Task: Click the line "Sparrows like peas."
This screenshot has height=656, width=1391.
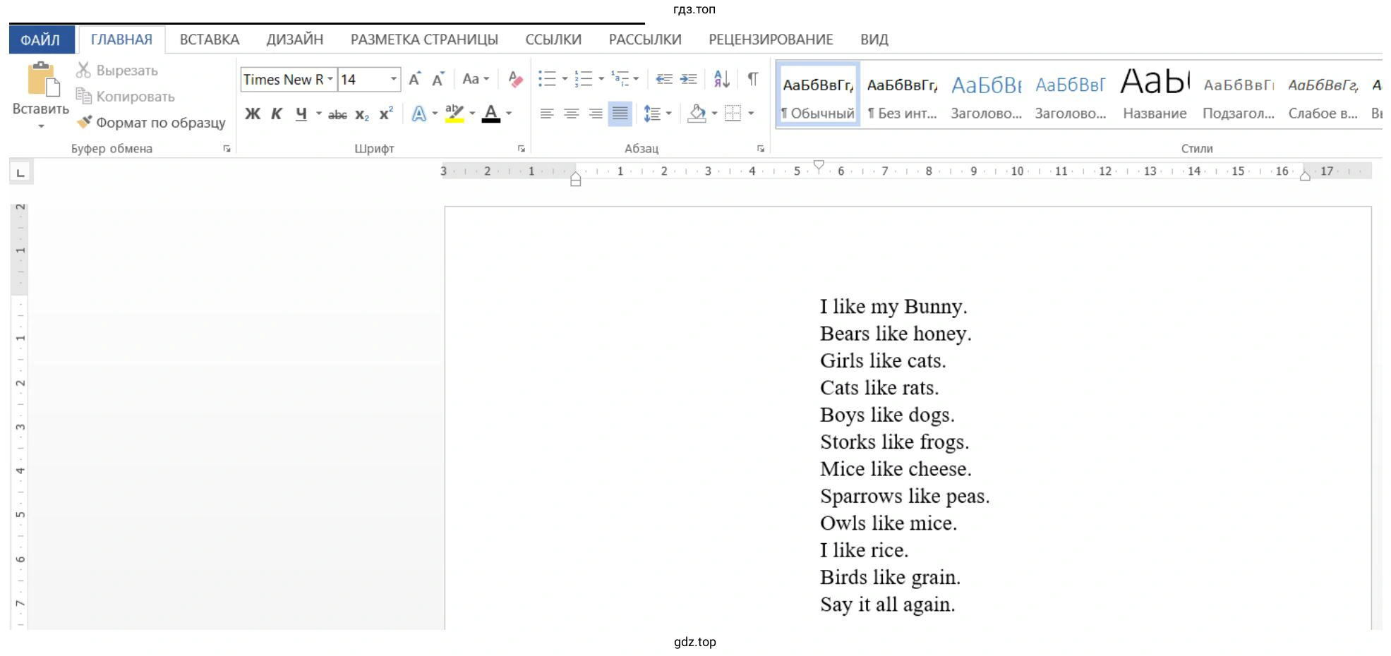Action: (x=905, y=497)
